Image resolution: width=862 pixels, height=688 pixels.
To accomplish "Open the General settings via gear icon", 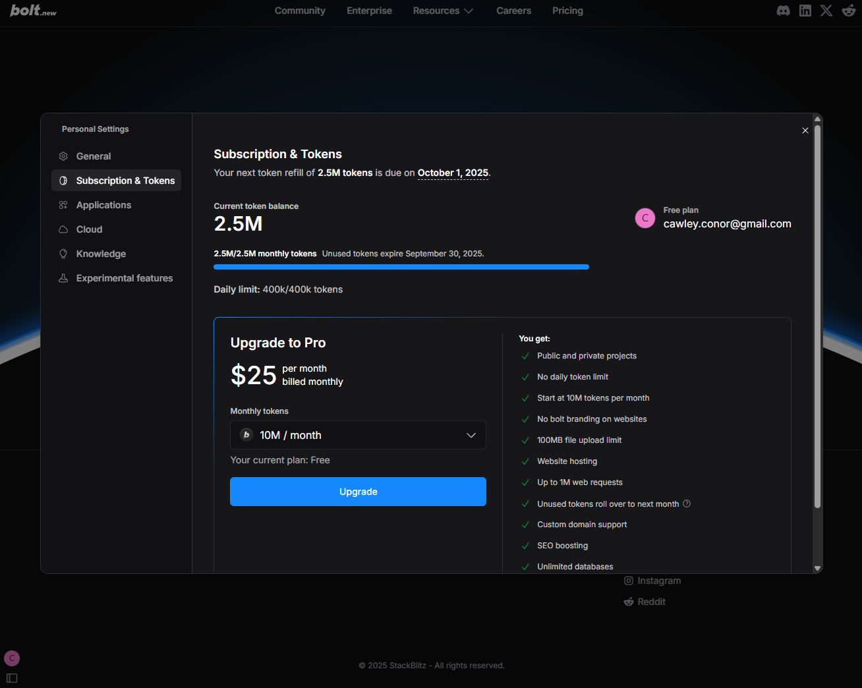I will [x=63, y=156].
